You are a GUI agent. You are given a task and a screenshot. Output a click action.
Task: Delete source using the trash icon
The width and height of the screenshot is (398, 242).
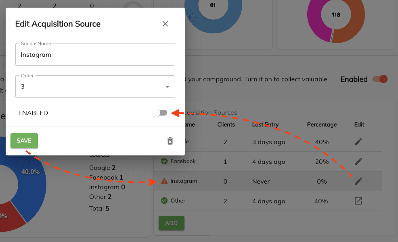click(170, 141)
